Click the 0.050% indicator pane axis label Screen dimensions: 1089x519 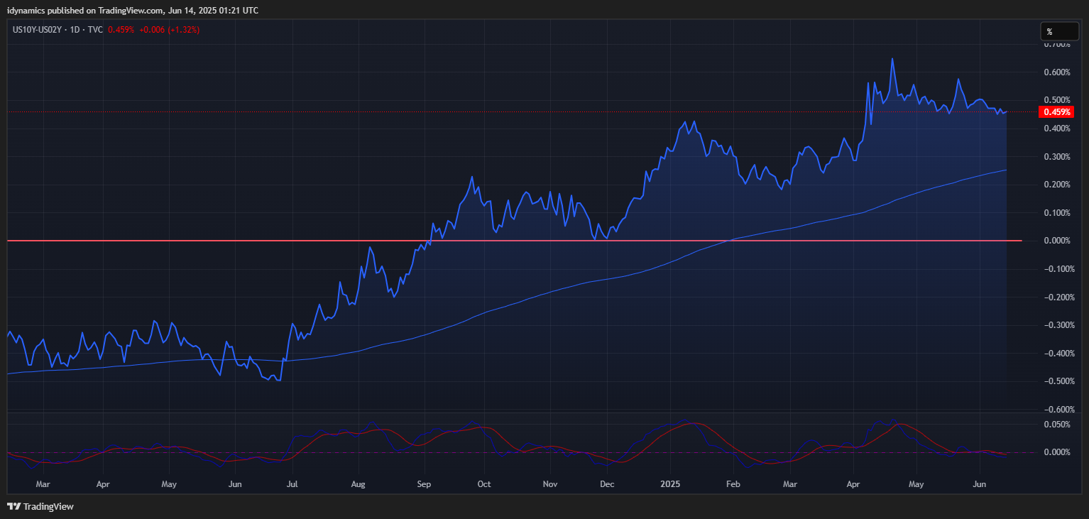click(x=1057, y=424)
